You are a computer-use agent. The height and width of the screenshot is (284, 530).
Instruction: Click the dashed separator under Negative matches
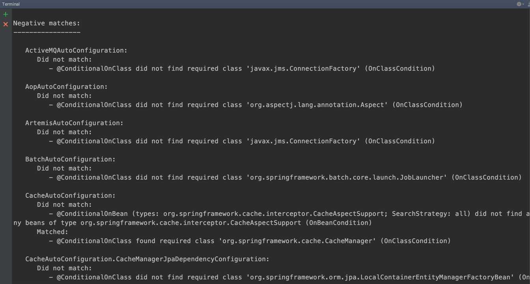click(47, 32)
